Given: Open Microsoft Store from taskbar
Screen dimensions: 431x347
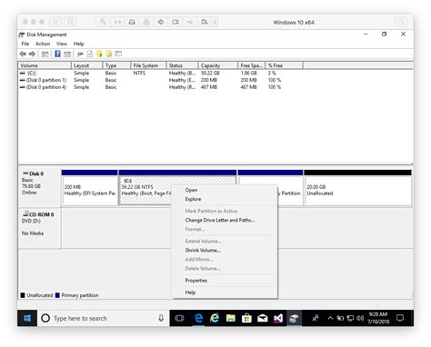Looking at the screenshot, I should point(246,318).
